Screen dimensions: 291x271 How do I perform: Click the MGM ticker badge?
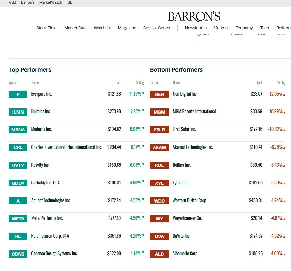pos(159,112)
